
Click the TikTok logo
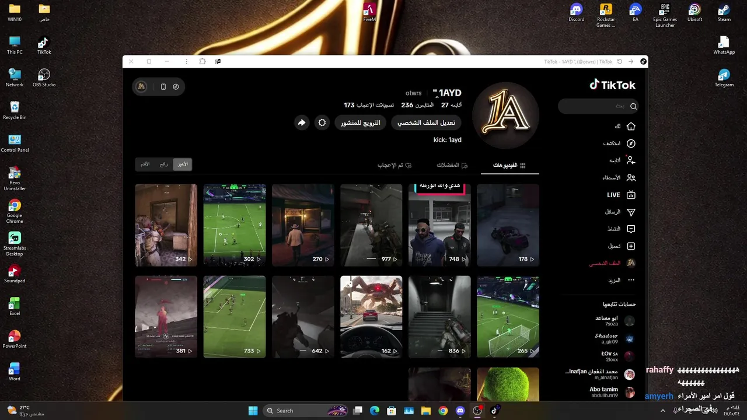(x=612, y=85)
